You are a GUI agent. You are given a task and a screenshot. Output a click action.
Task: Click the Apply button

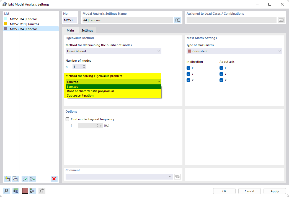tap(275, 191)
